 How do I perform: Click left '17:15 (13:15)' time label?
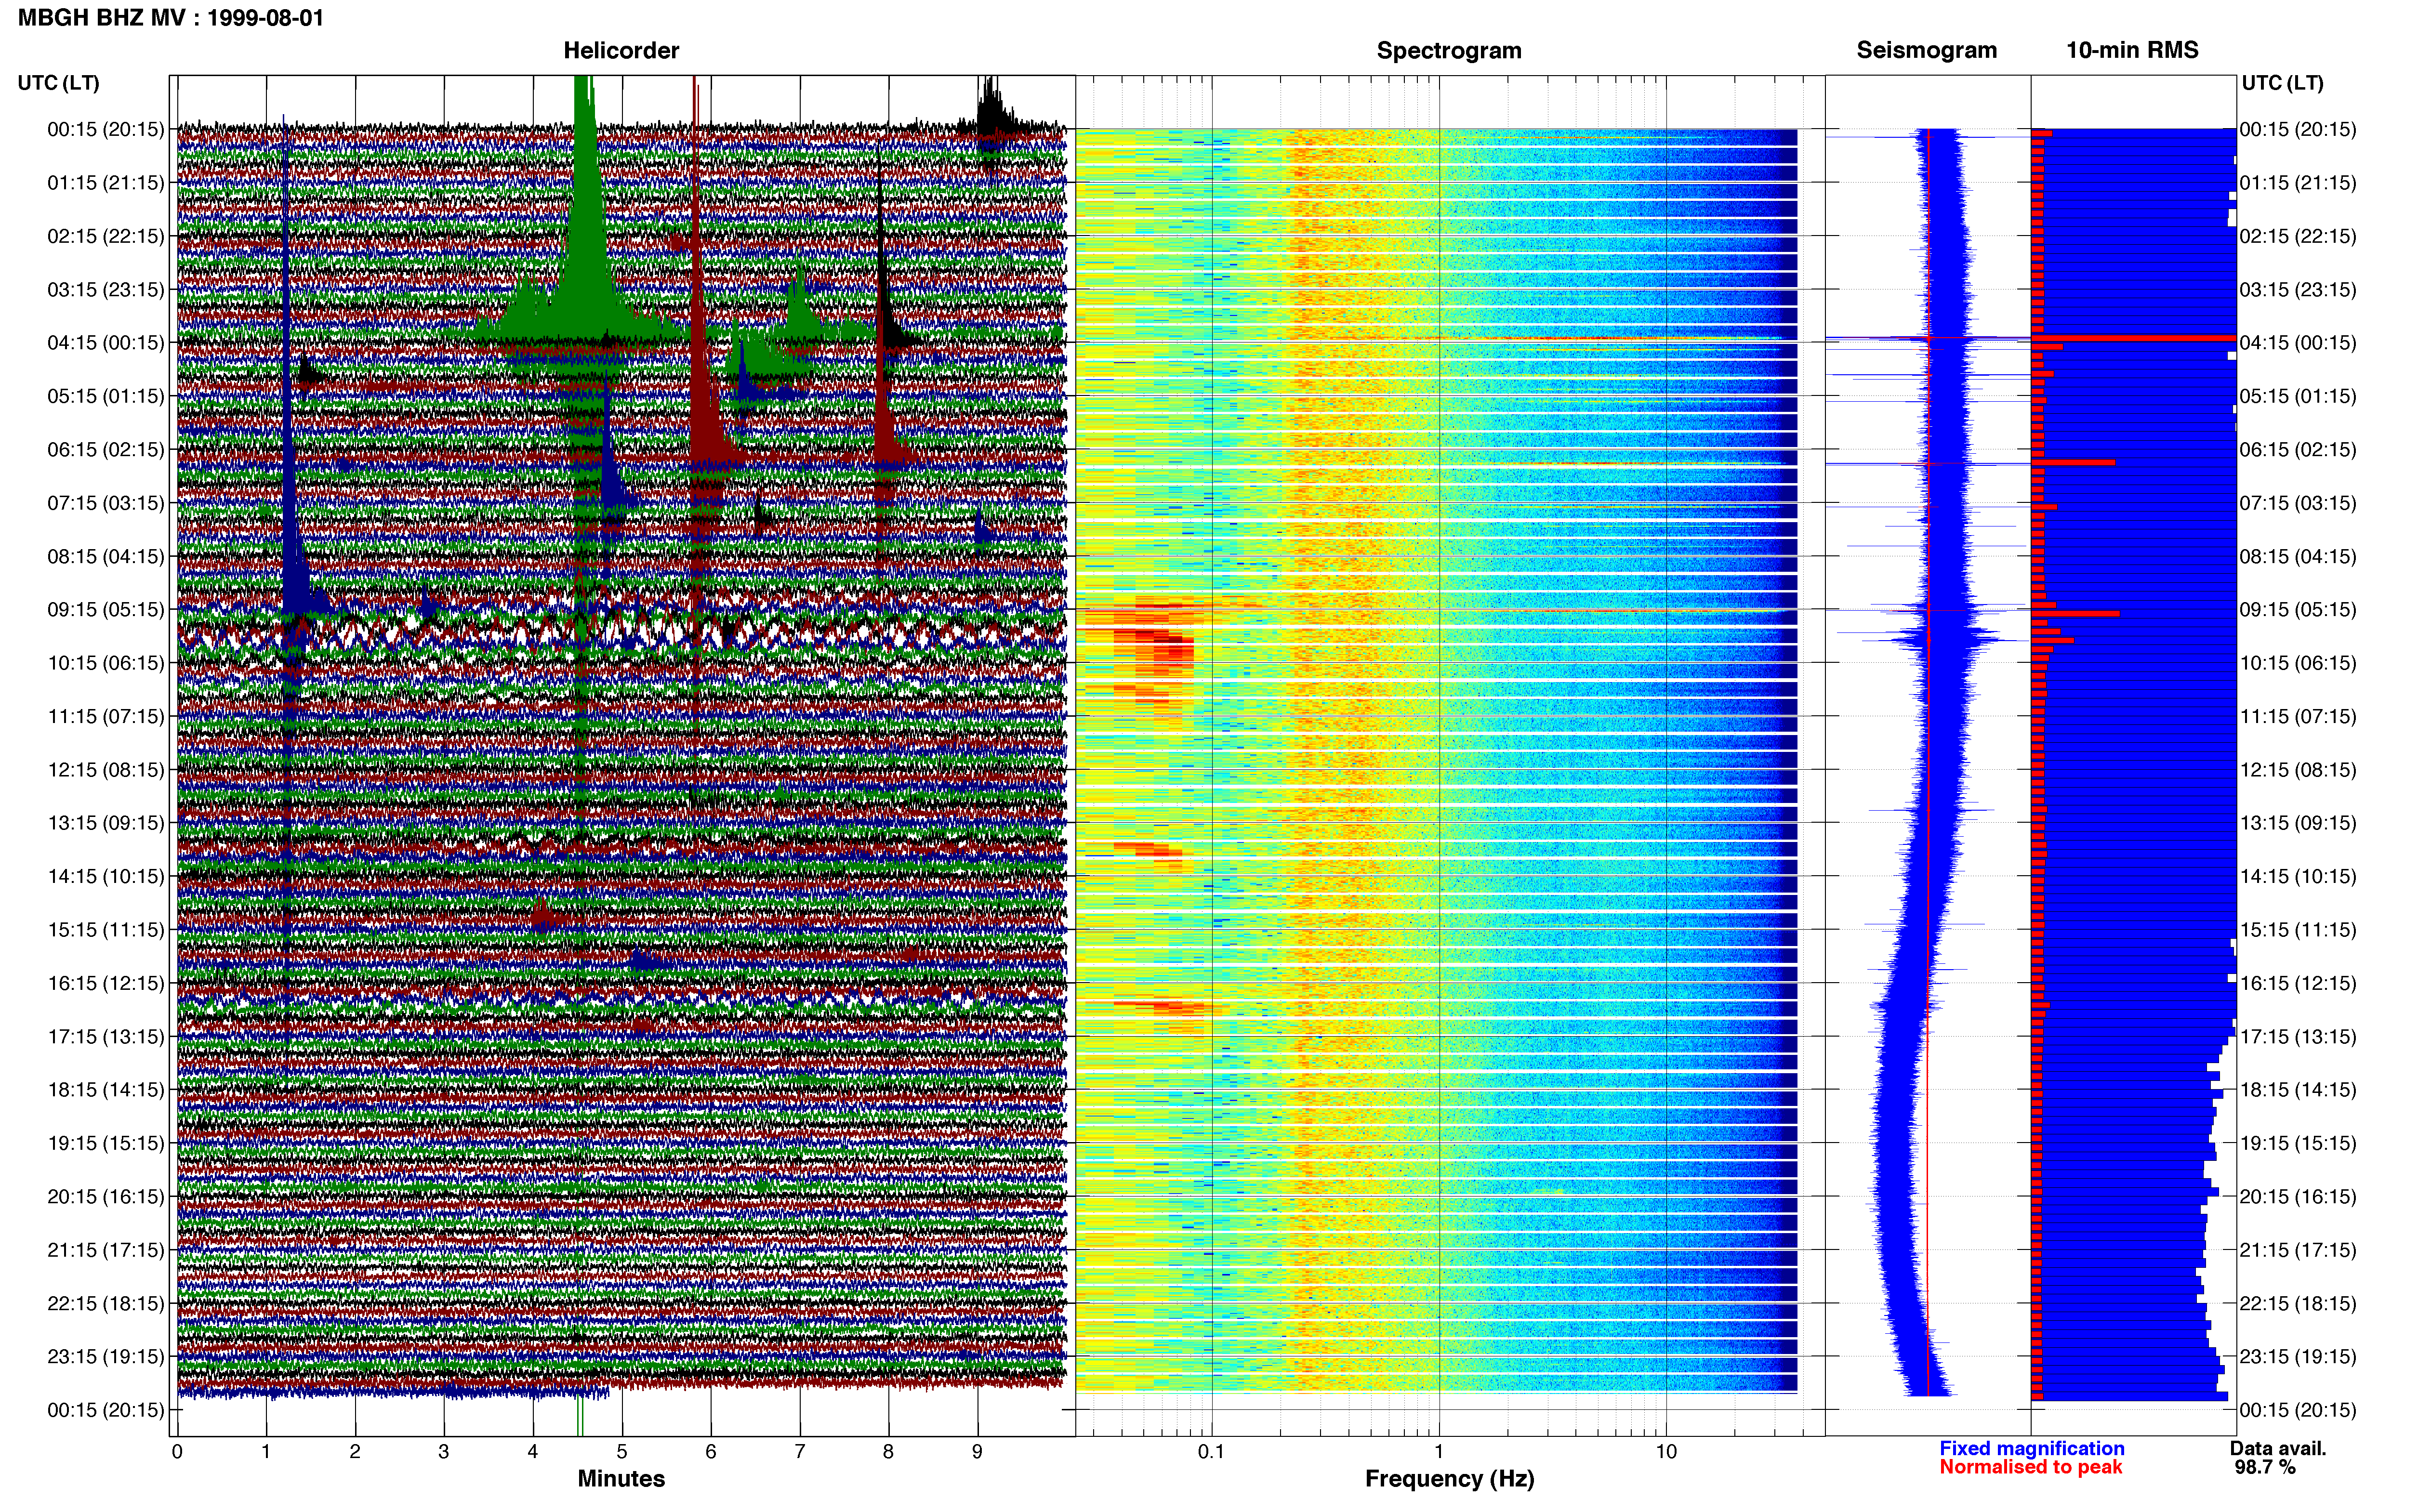pyautogui.click(x=105, y=1037)
